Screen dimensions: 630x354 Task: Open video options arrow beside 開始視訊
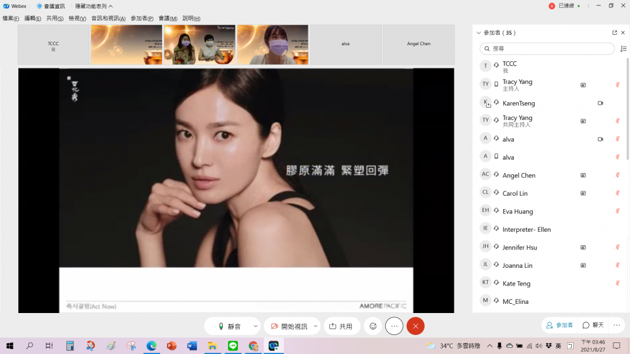316,326
